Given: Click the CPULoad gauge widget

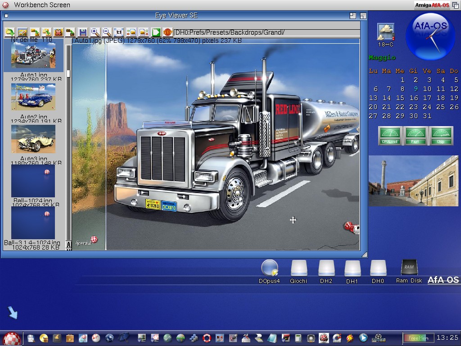Looking at the screenshot, I should tap(390, 136).
